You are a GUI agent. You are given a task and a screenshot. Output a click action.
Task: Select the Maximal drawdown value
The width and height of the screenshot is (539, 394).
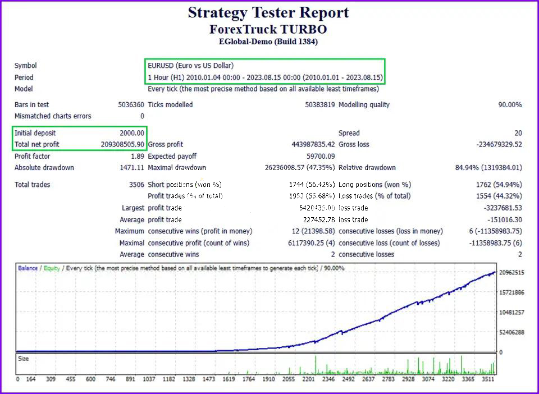tap(300, 168)
